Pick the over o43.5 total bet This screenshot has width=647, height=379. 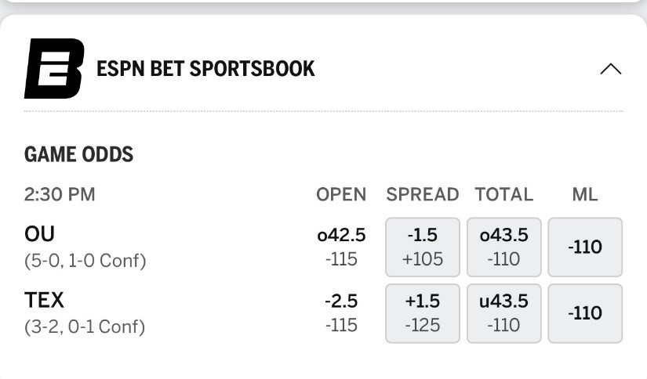pos(504,247)
